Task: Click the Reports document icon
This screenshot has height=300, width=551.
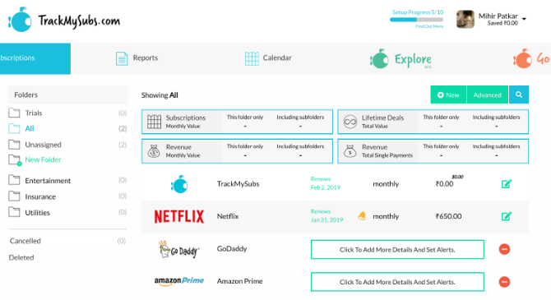Action: pos(122,58)
